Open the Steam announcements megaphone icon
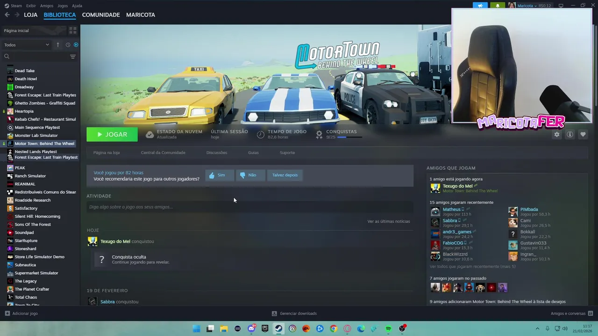The height and width of the screenshot is (336, 598). coord(480,6)
